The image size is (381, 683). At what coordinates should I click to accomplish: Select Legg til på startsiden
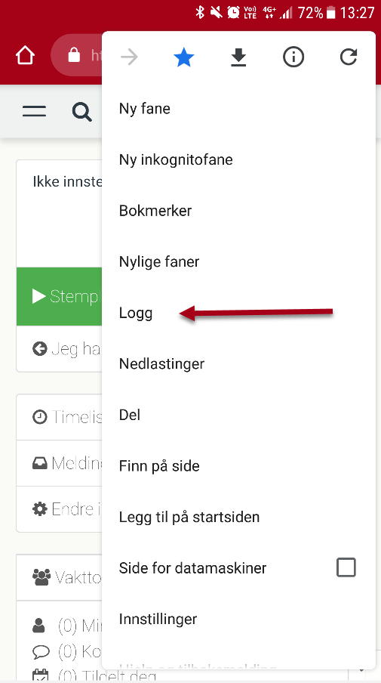coord(238,517)
